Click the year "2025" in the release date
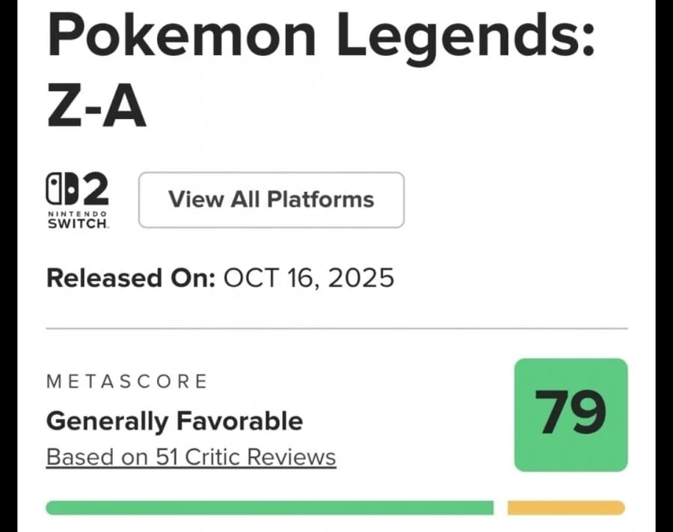This screenshot has width=673, height=532. pyautogui.click(x=363, y=278)
